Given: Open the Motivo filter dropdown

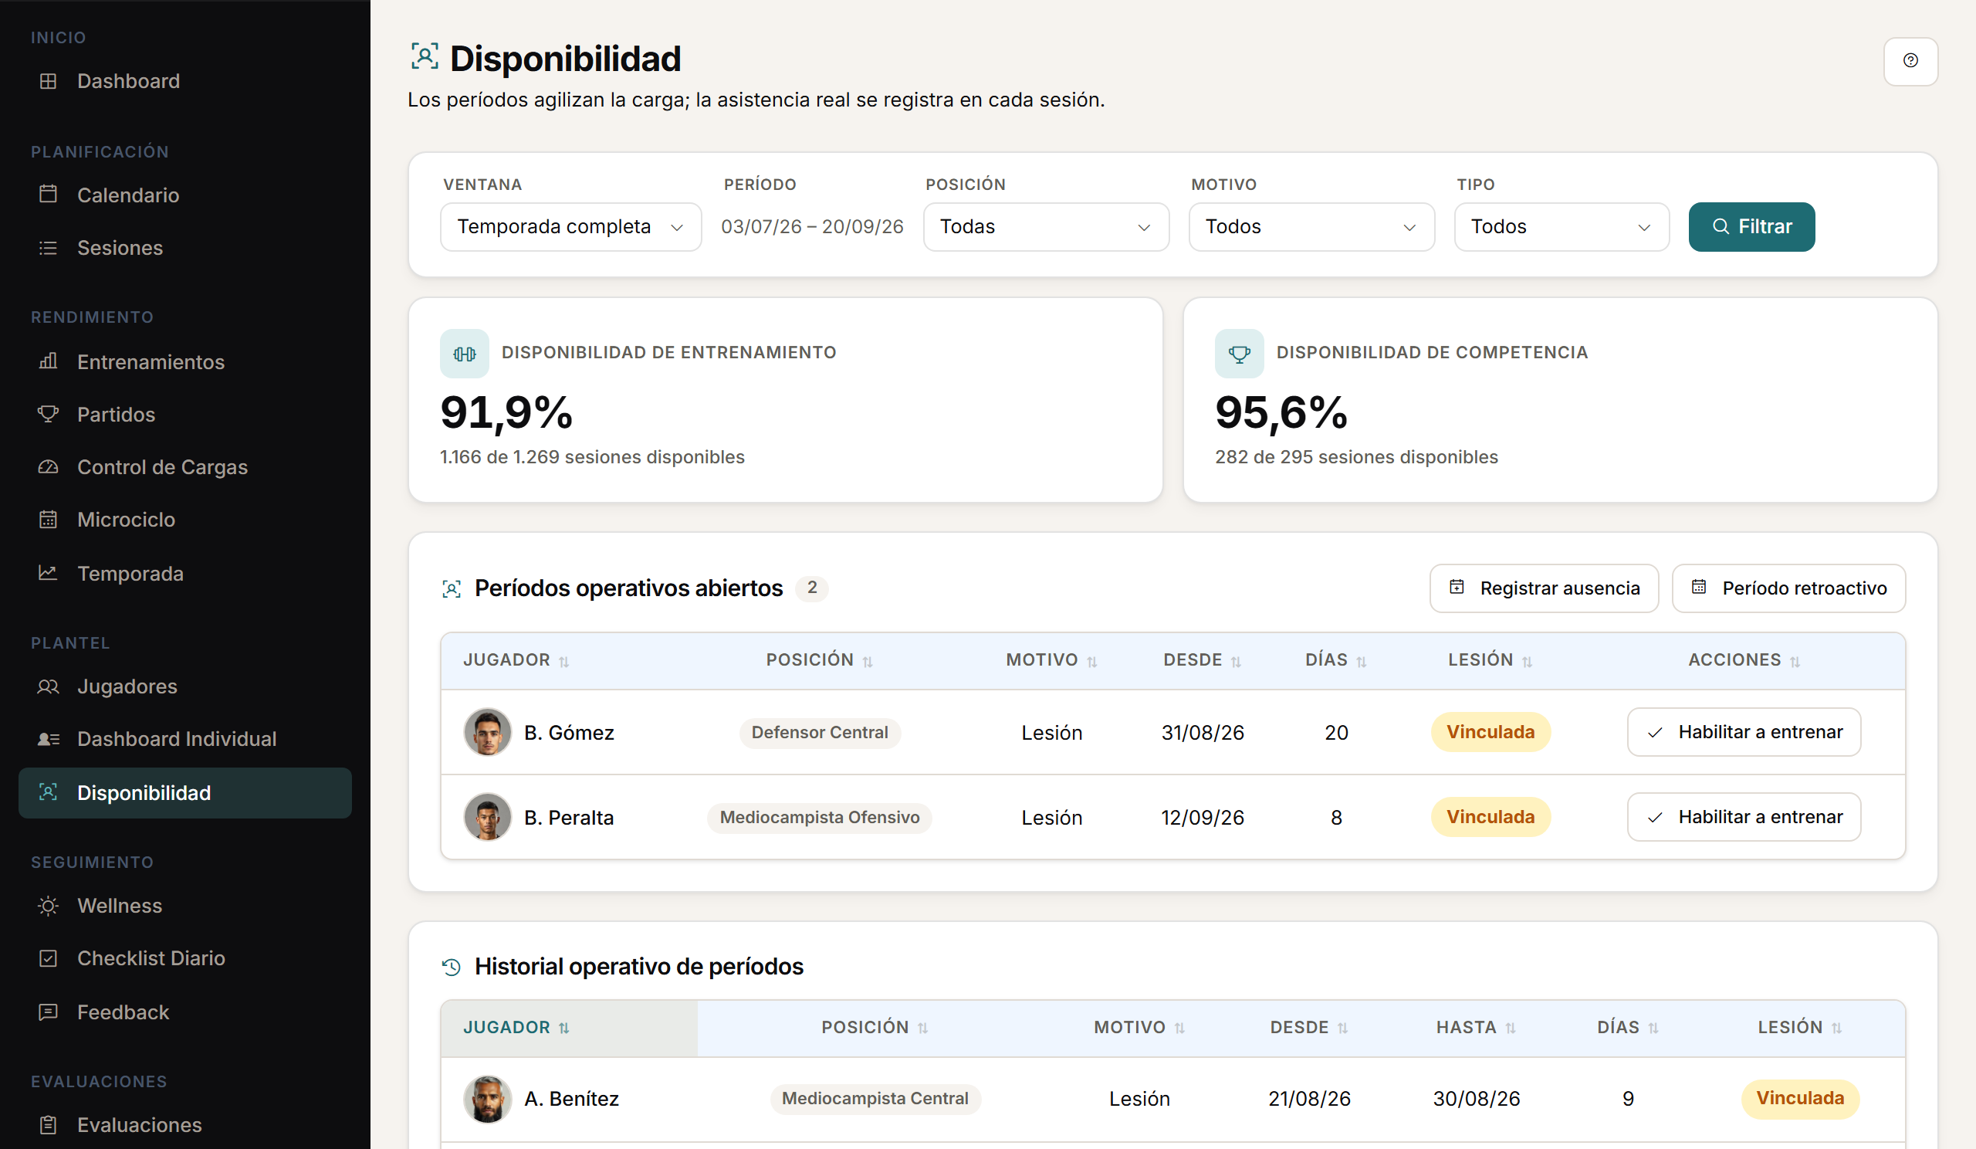Looking at the screenshot, I should (1311, 227).
